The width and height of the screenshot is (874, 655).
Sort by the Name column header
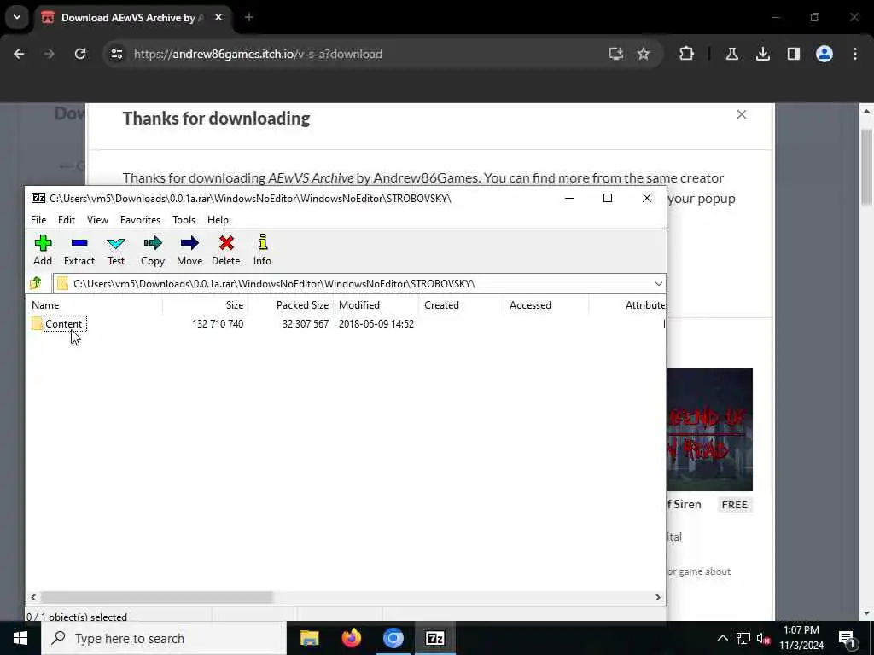coord(95,305)
